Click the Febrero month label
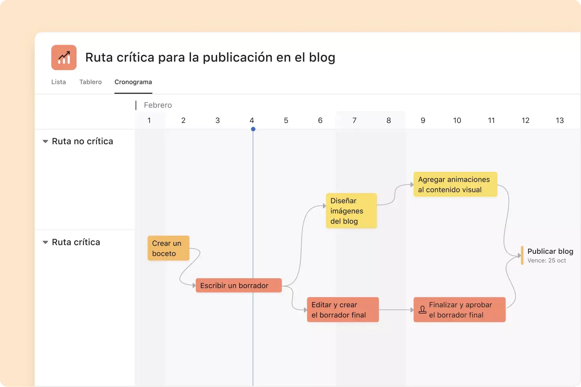The image size is (581, 387). pos(157,105)
